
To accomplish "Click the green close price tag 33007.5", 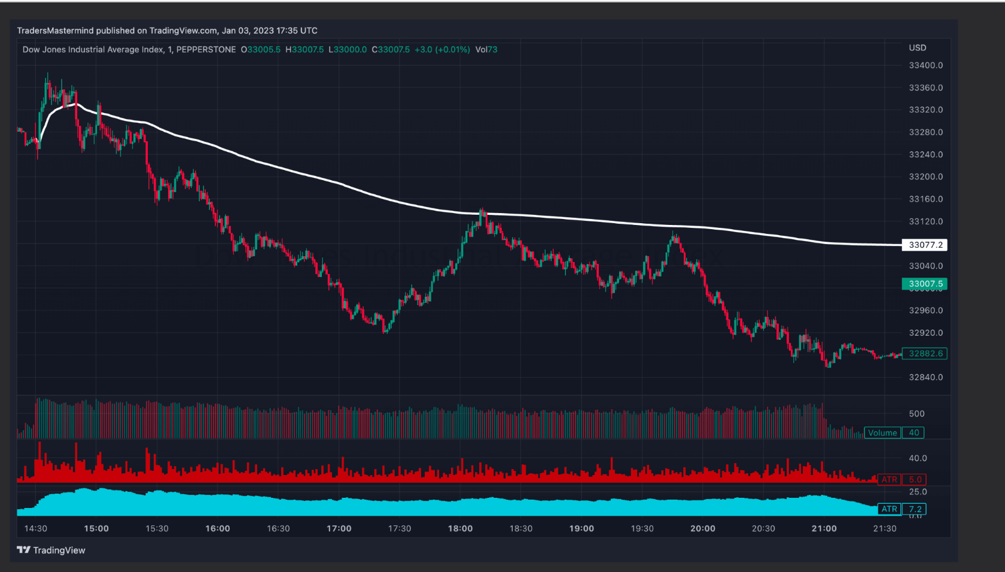I will coord(924,284).
